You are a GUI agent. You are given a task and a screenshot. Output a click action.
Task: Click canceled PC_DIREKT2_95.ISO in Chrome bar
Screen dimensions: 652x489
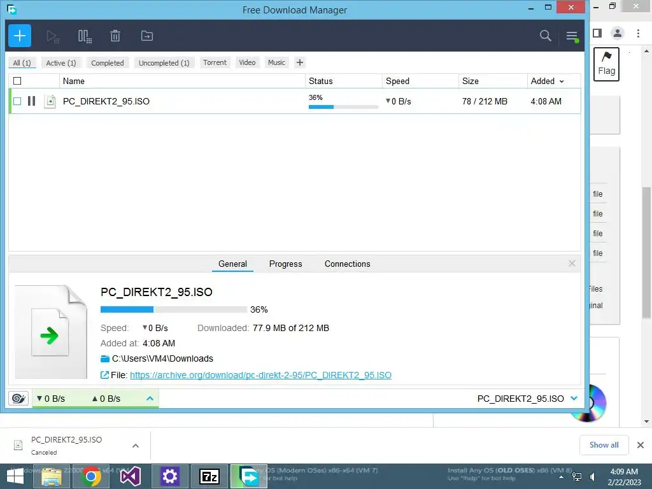(x=66, y=445)
